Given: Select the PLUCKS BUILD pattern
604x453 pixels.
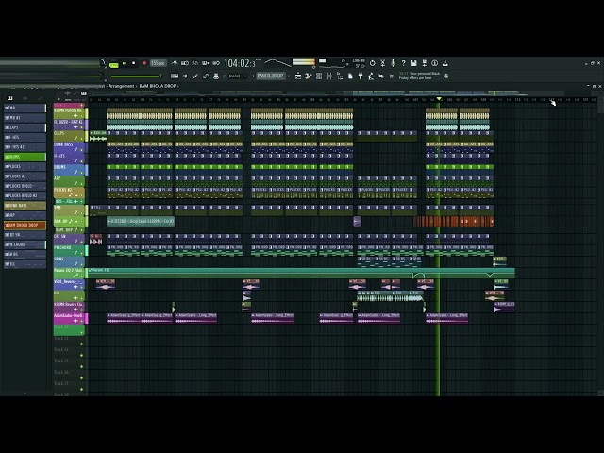Looking at the screenshot, I should coord(25,186).
